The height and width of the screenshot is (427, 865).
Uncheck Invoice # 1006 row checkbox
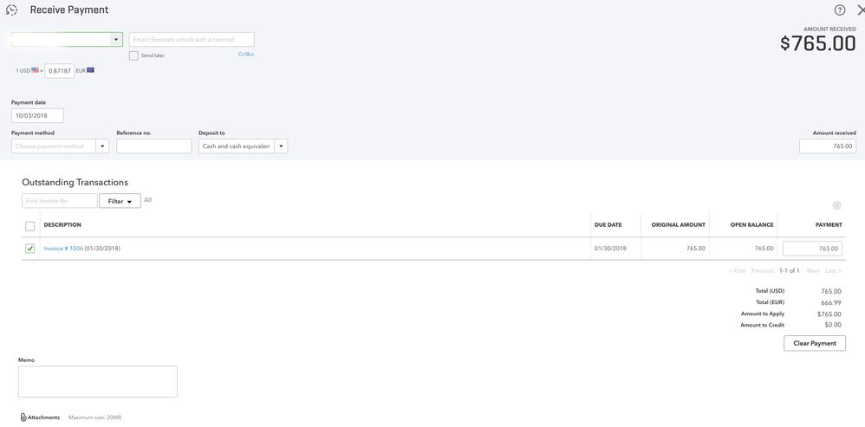coord(30,249)
